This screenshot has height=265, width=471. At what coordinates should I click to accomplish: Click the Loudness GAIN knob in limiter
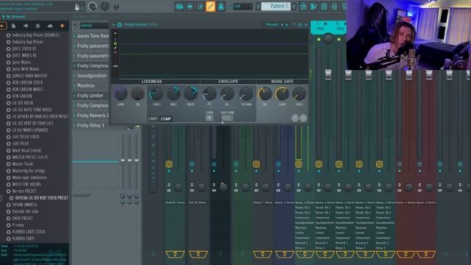121,94
